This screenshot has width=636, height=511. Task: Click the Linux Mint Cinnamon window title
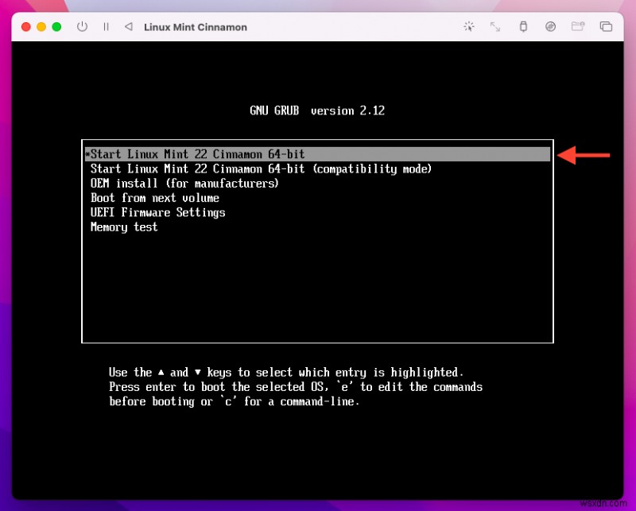[196, 27]
